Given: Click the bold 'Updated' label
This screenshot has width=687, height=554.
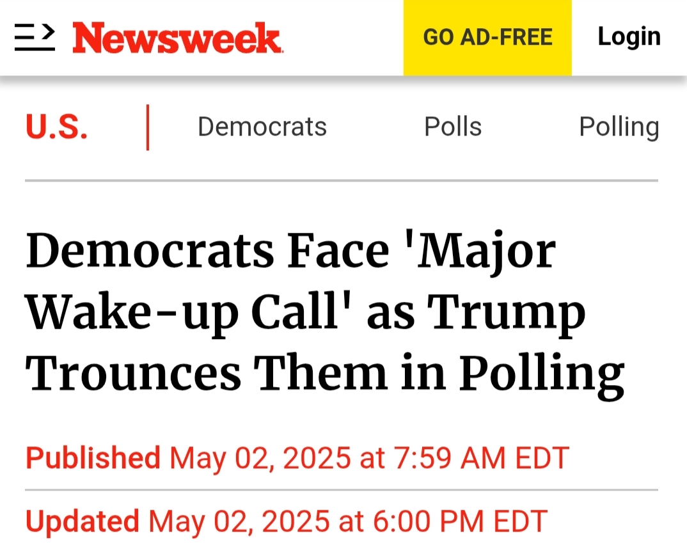Looking at the screenshot, I should 83,521.
